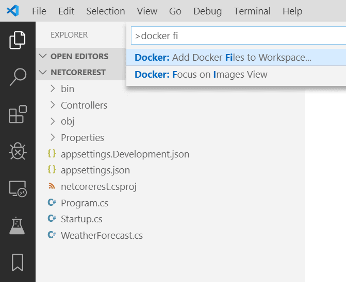Open the Terminal menu
The height and width of the screenshot is (282, 346).
click(252, 11)
